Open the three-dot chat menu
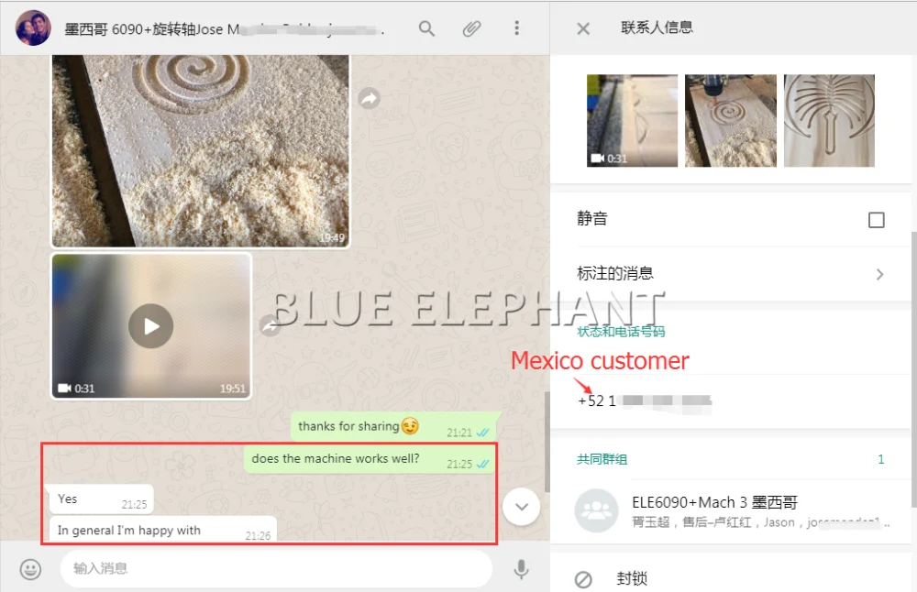 pos(517,28)
